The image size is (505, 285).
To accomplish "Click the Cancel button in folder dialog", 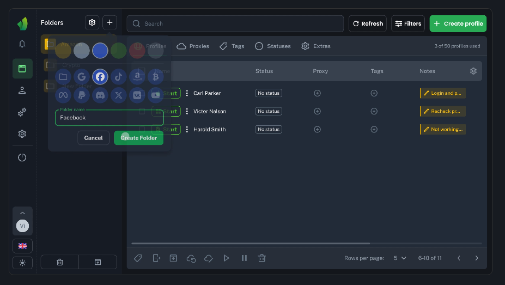I will 93,138.
